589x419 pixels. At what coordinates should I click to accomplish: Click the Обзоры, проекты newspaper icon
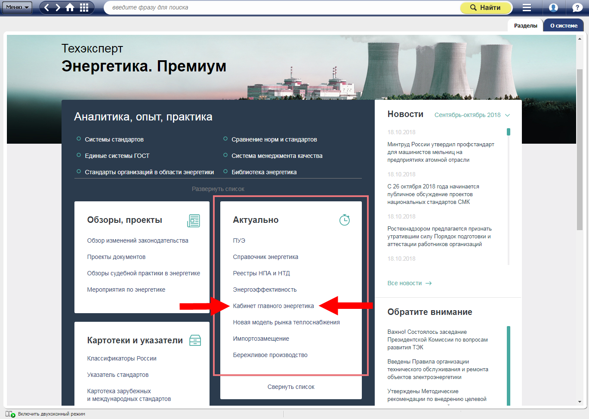tap(194, 221)
